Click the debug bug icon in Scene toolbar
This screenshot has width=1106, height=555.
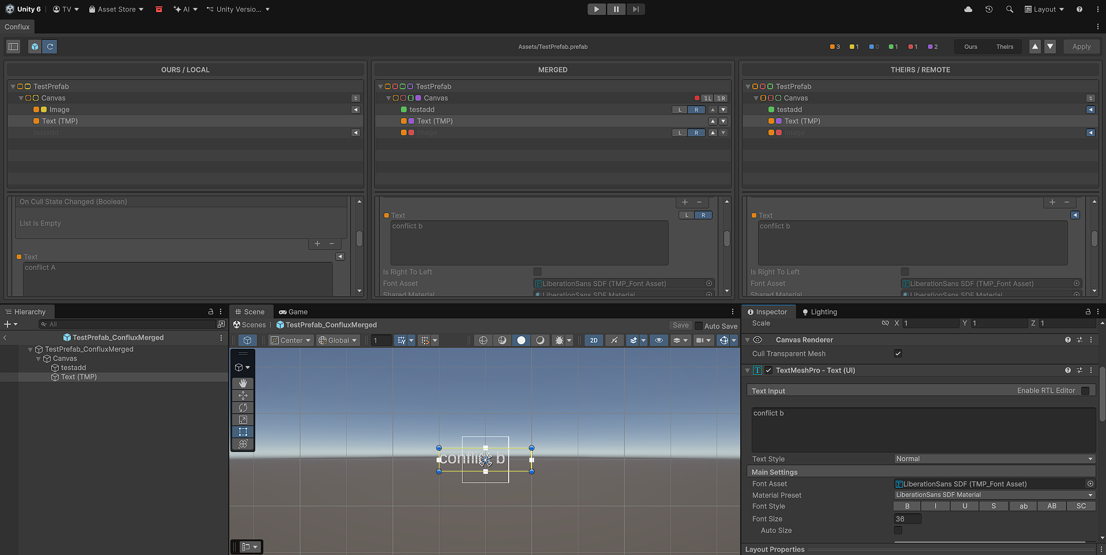point(559,340)
